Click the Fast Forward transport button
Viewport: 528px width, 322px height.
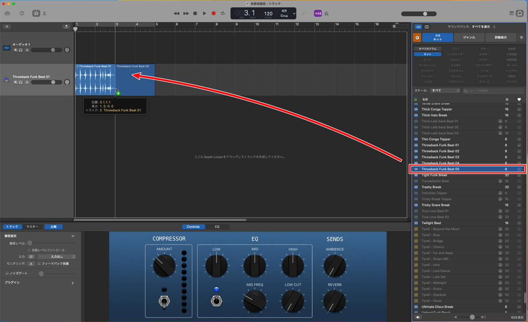[x=186, y=13]
